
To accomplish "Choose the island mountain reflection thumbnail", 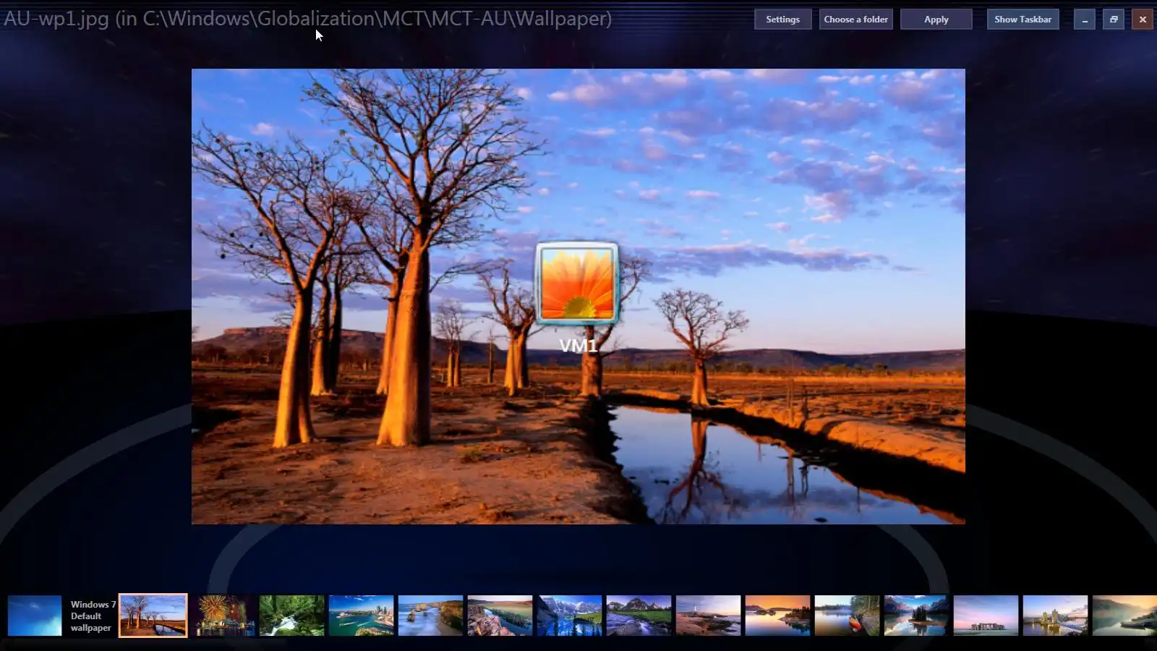I will (x=917, y=616).
